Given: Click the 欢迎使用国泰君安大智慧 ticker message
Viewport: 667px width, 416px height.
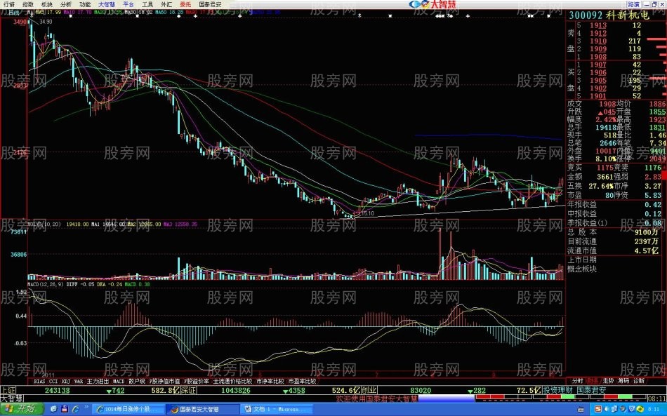Looking at the screenshot, I should 377,398.
